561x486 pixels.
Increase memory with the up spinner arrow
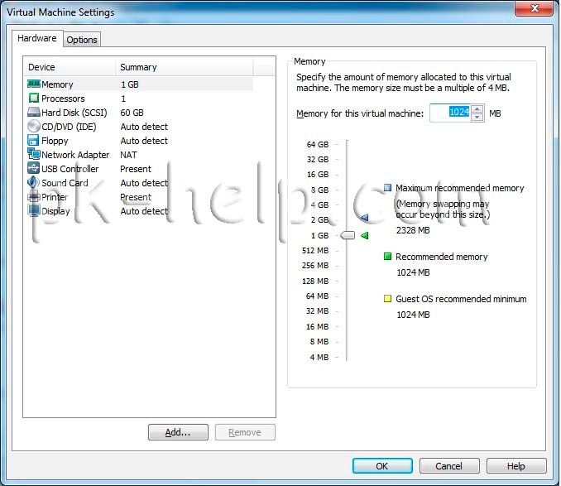pyautogui.click(x=477, y=109)
